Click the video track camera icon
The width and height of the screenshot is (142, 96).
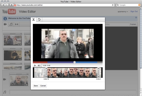coord(5,79)
